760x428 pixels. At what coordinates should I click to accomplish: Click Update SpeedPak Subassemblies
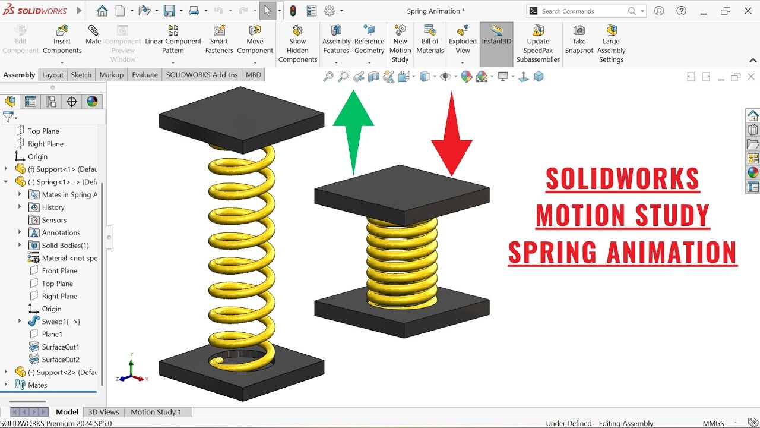pyautogui.click(x=538, y=43)
